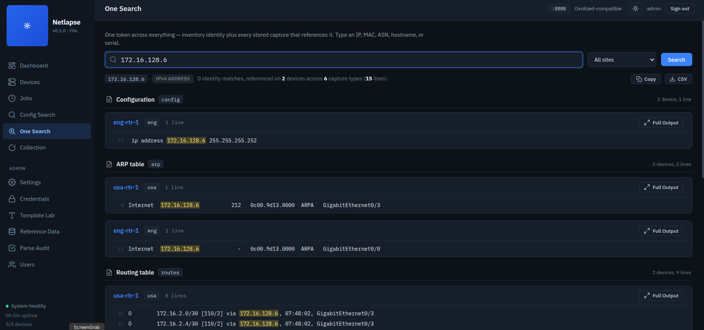
Task: Click the Parse Audit checkbox icon
Action: tap(12, 248)
